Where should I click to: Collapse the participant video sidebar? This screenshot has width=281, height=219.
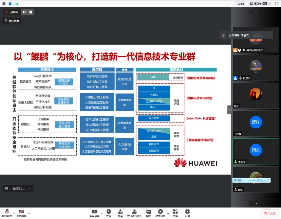click(229, 110)
